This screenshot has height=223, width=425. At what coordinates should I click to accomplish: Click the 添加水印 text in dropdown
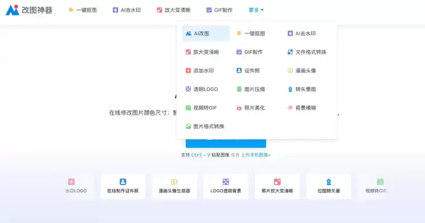[204, 71]
